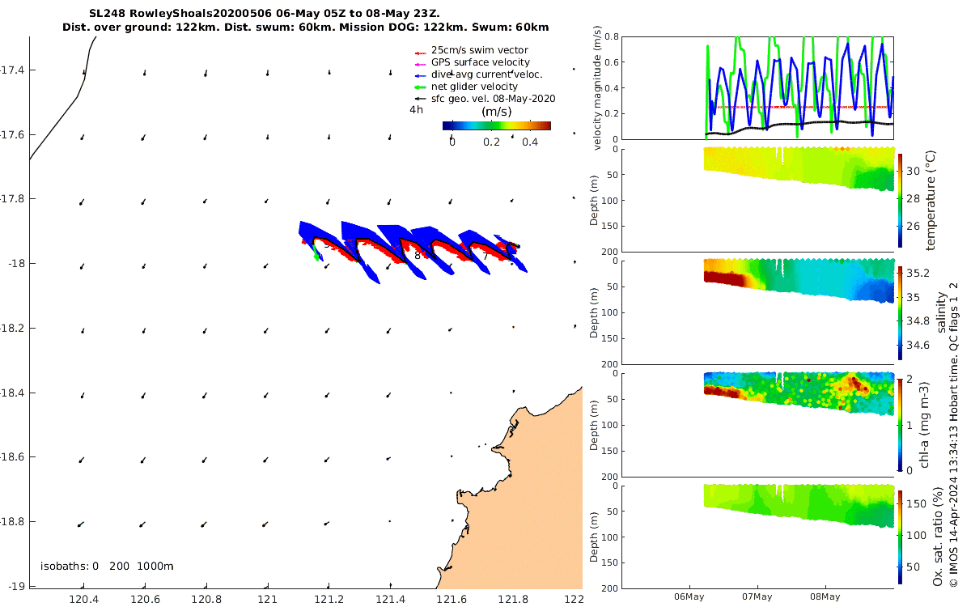Screen dimensions: 971x607
Task: Click the 35.2 tick on salinity colorbar
Action: click(918, 273)
